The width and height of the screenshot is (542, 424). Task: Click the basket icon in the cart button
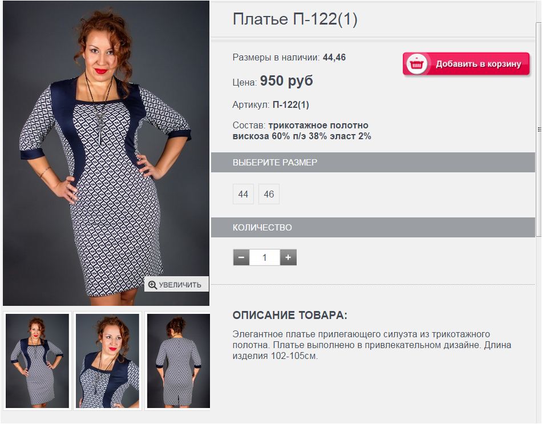pyautogui.click(x=416, y=64)
